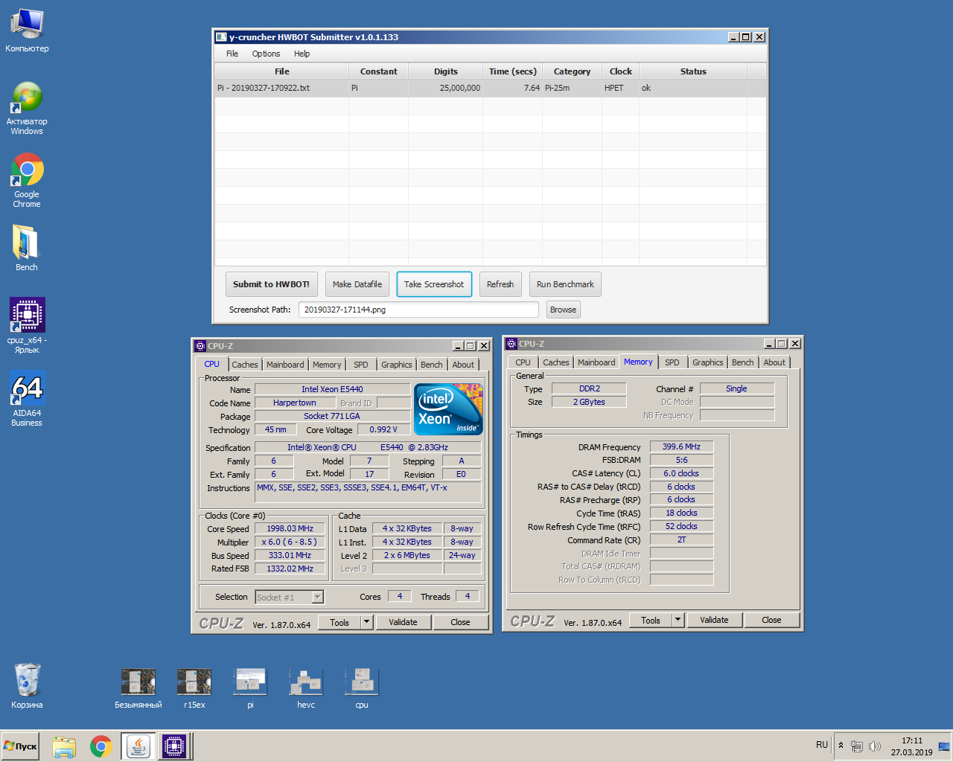This screenshot has height=762, width=953.
Task: Select the cpuz_x64 shortcut icon
Action: pos(27,325)
